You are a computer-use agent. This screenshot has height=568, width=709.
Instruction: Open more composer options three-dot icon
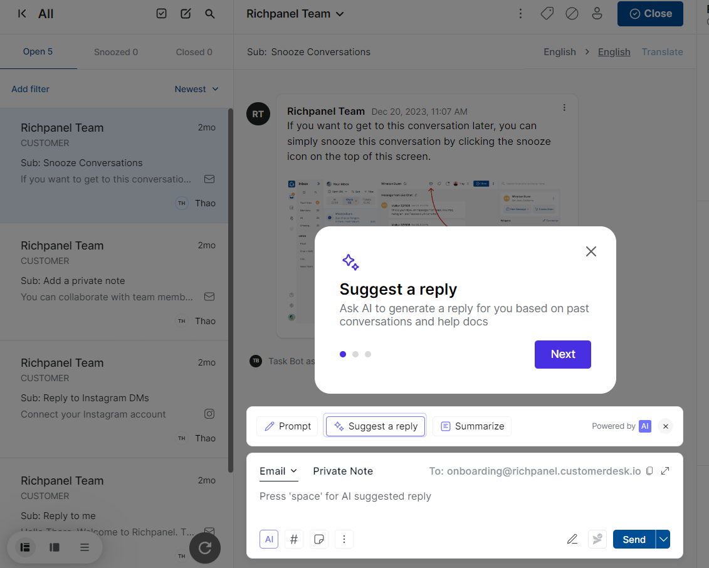pos(344,539)
